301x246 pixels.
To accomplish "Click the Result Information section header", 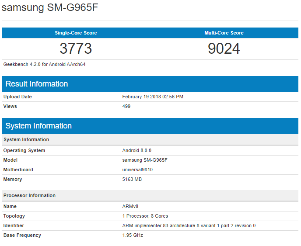I will pos(37,84).
